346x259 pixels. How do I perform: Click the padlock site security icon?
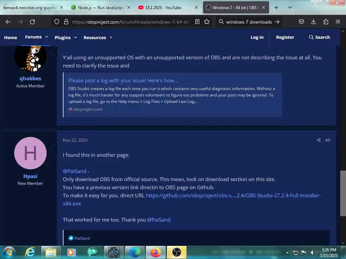[66, 22]
